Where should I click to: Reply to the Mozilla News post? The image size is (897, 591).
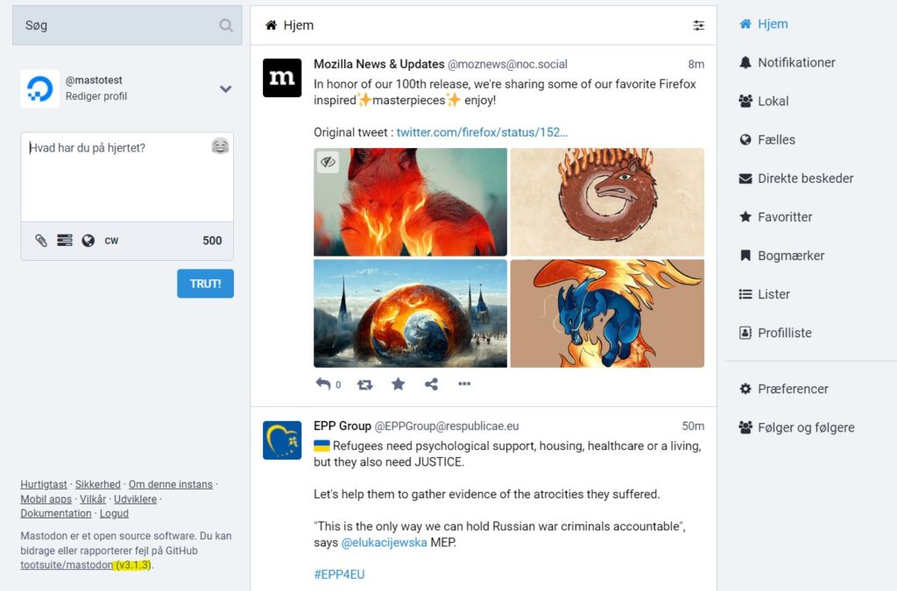point(323,384)
